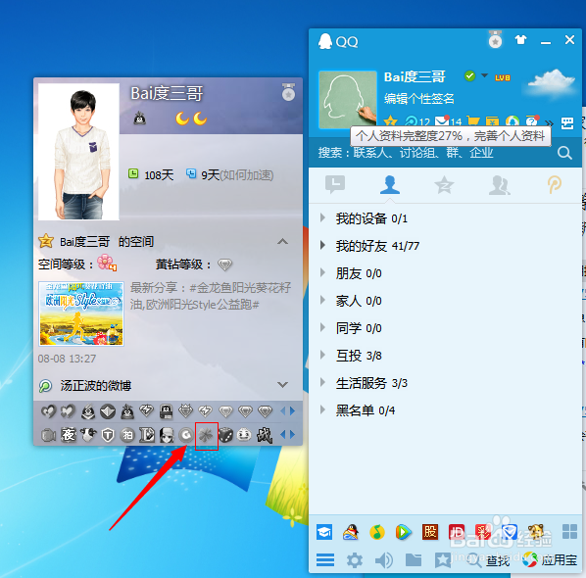The image size is (586, 578).
Task: Open my favorites bookmark star icon
Action: tap(443, 560)
